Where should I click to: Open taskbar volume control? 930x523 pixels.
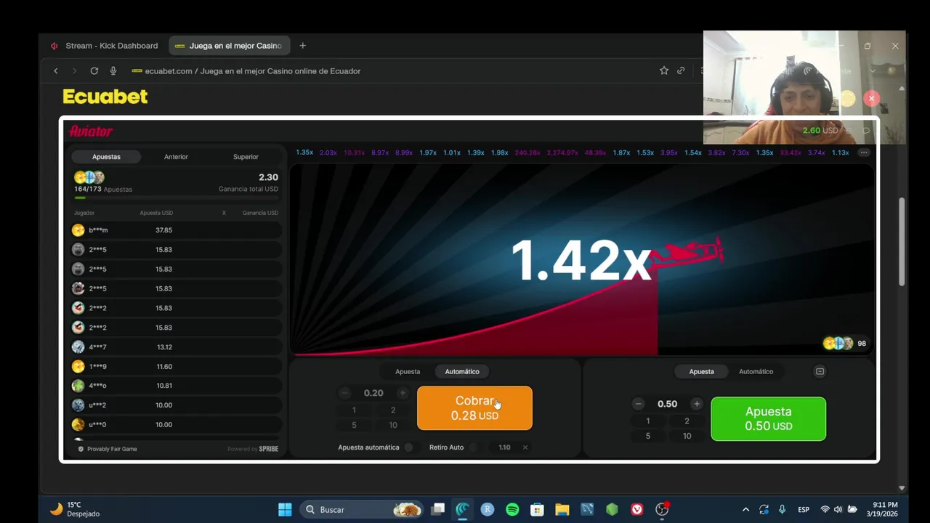coord(838,509)
